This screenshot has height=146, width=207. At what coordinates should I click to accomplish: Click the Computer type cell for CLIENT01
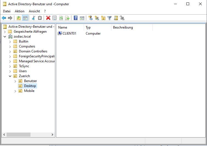click(93, 33)
